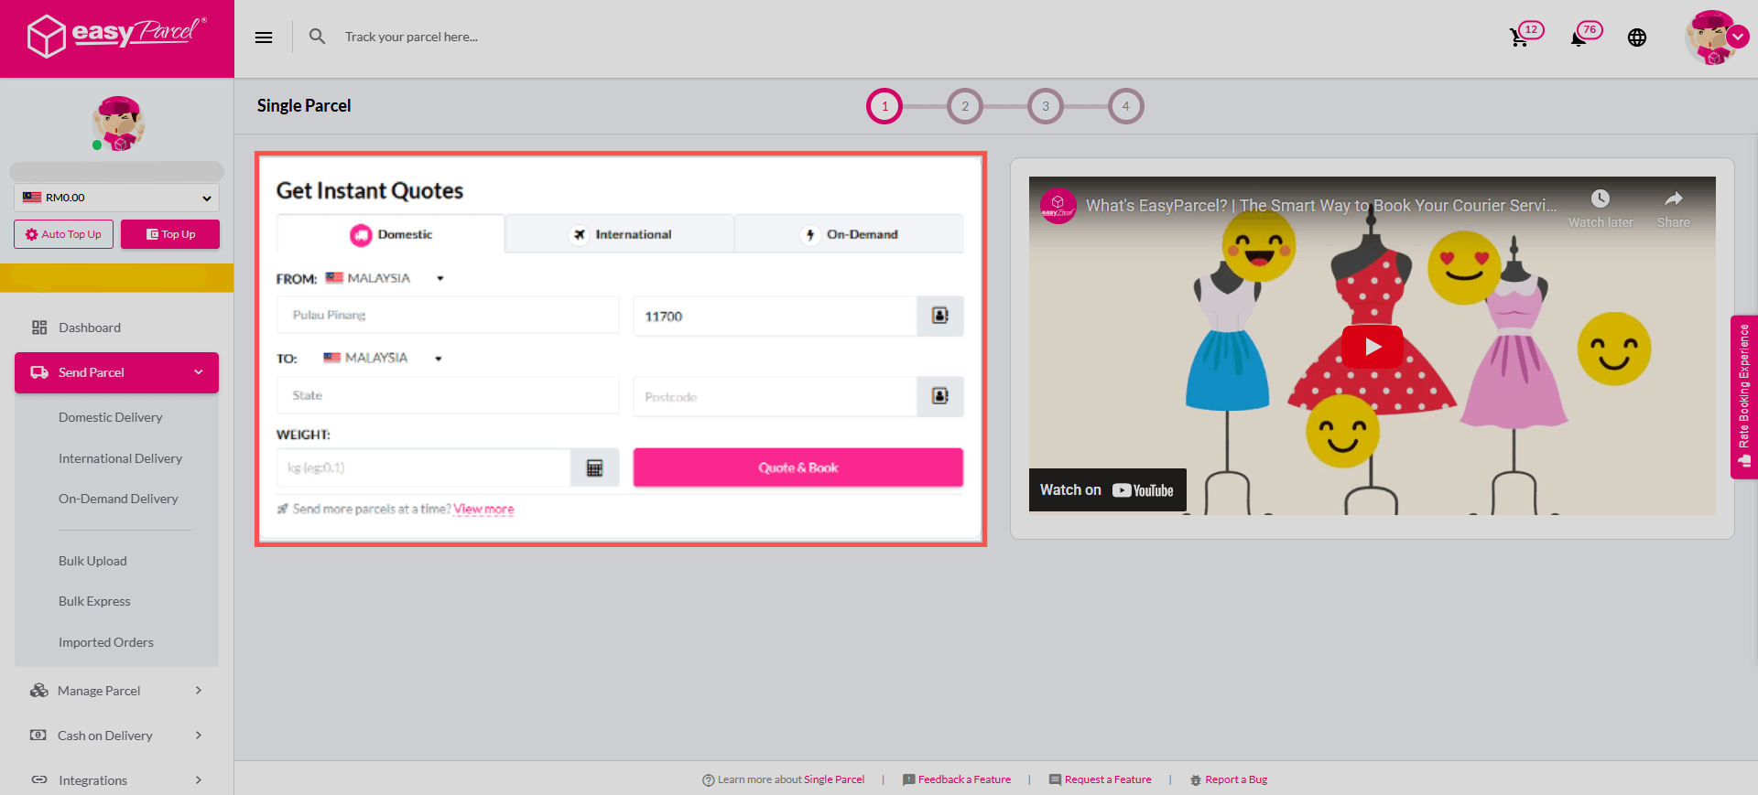
Task: Click the Auto Top Up button
Action: (x=63, y=234)
